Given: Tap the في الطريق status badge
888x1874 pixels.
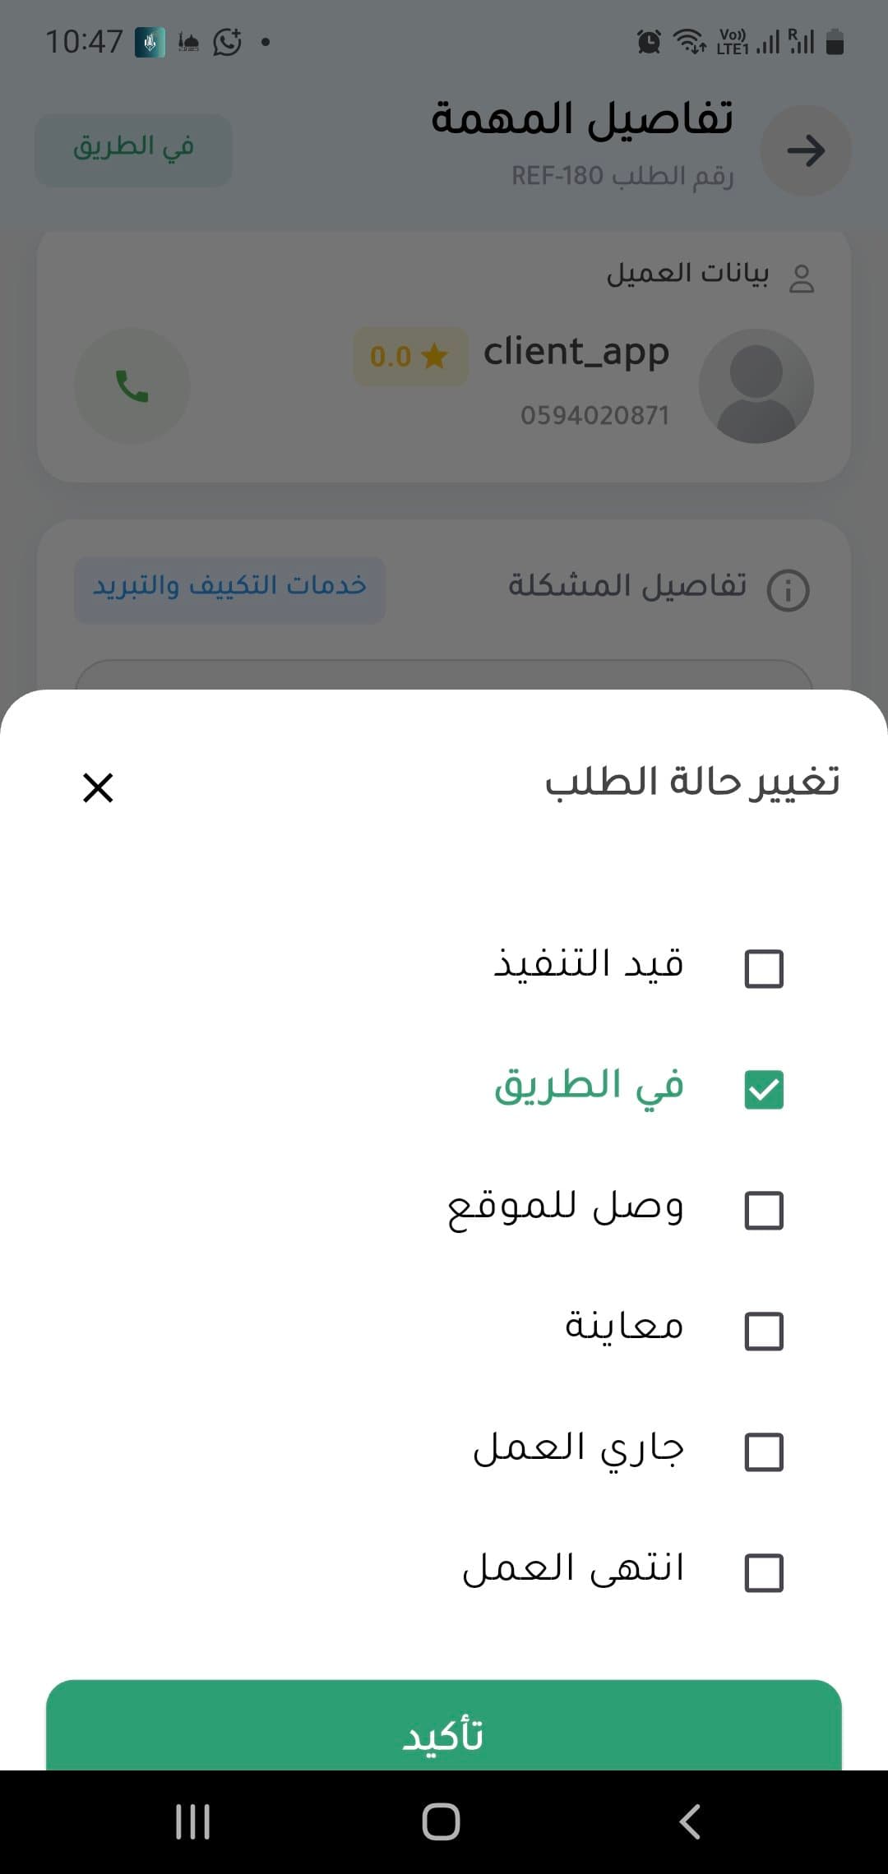Looking at the screenshot, I should pyautogui.click(x=132, y=149).
